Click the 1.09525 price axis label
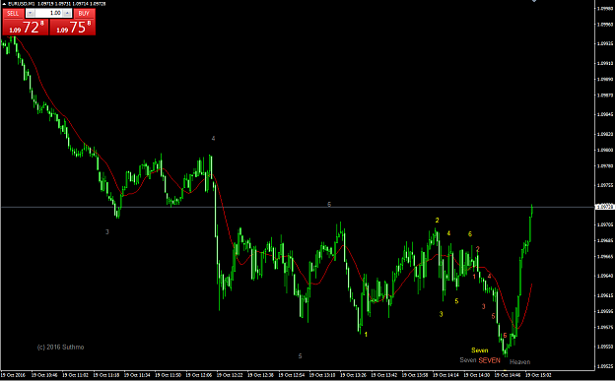This screenshot has height=381, width=616. 605,366
